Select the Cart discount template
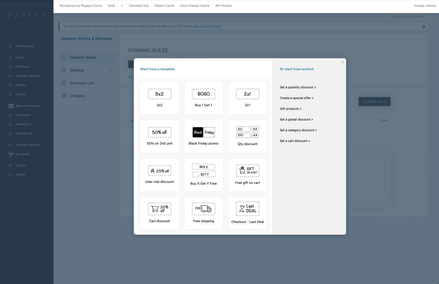This screenshot has width=439, height=284. (x=160, y=213)
